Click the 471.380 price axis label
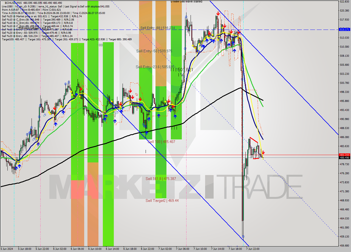Image resolution: width=351 pixels, height=252 pixels. pos(344,191)
